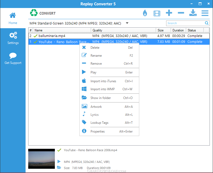Screen dimensions: 213x173
Task: Select YouTube - Reno Balloon Race row name
Action: pyautogui.click(x=64, y=42)
